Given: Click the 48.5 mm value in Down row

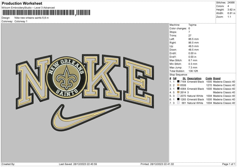Looking at the screenshot, I should coord(194,50).
